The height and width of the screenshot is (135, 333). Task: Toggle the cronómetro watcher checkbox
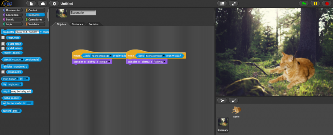click(x=3, y=72)
